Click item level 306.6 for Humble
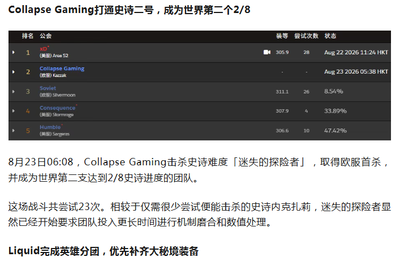Image resolution: width=404 pixels, height=261 pixels. pos(282,131)
